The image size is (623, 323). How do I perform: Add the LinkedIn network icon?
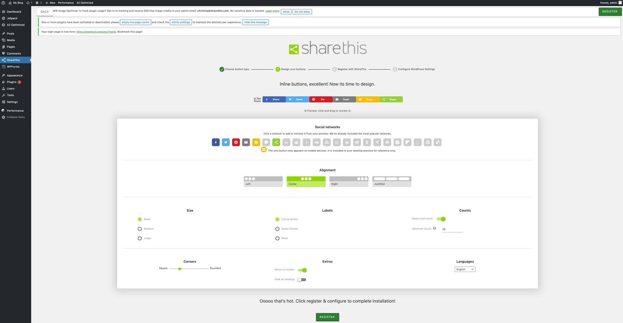286,142
